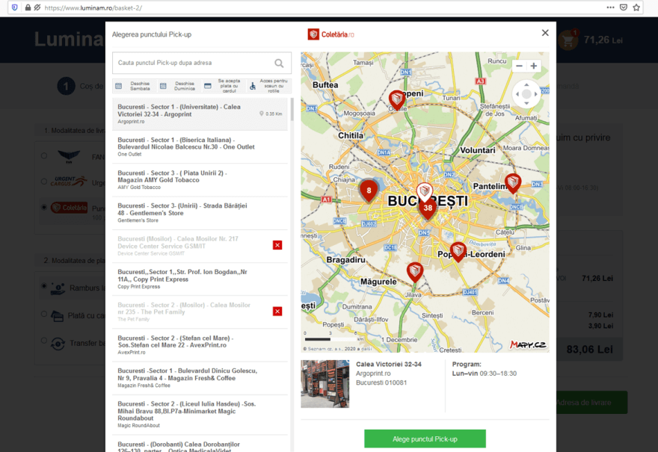Click the selected white marker in Bucuresti center
This screenshot has height=452, width=658.
(424, 192)
